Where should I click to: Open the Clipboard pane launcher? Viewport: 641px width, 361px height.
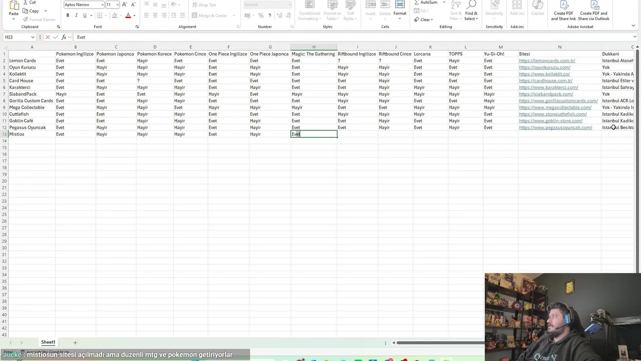tap(58, 27)
